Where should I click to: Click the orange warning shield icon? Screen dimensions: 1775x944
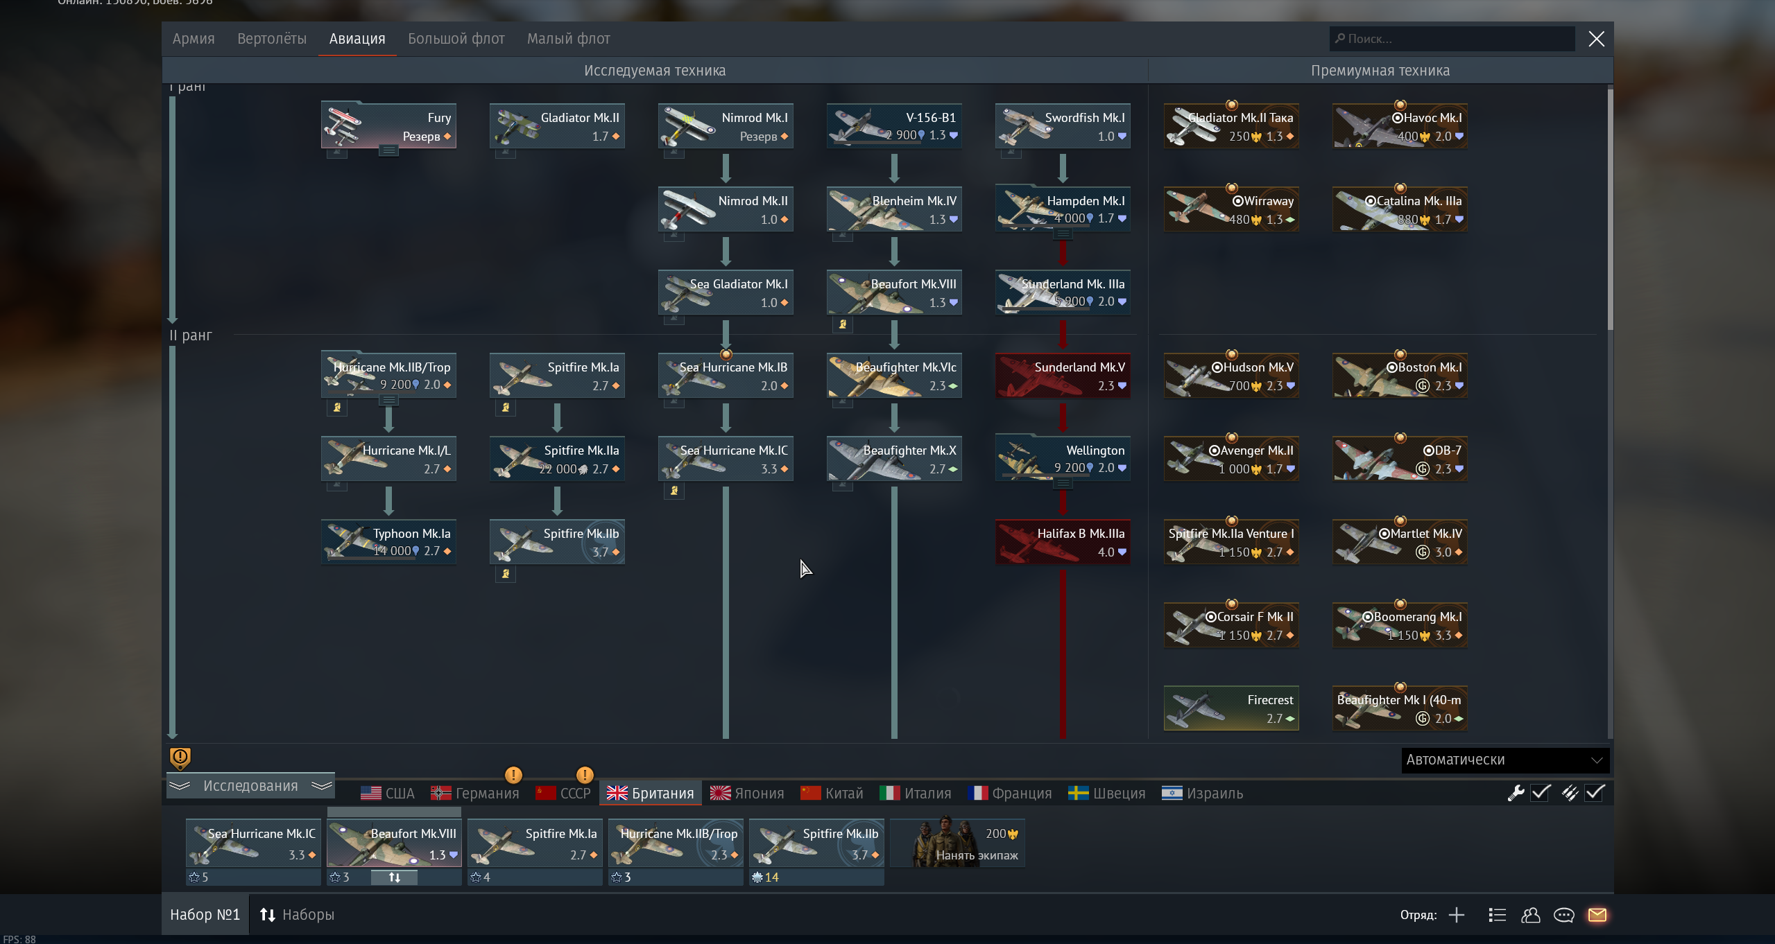(x=180, y=758)
